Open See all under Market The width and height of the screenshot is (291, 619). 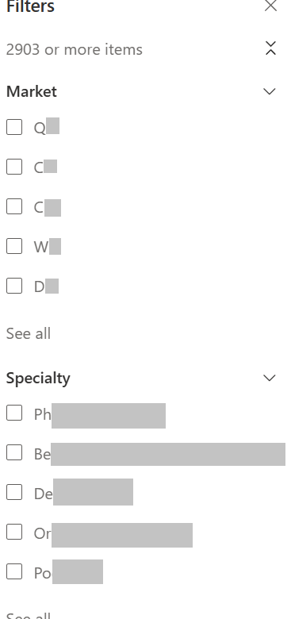29,333
